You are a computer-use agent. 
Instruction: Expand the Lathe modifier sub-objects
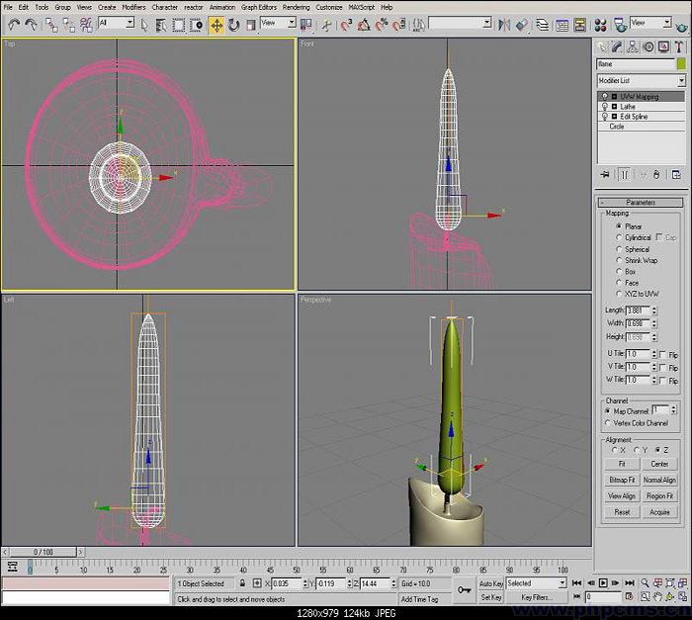click(x=614, y=107)
